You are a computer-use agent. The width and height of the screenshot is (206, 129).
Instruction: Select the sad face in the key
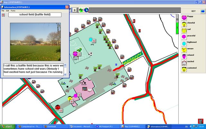(x=184, y=31)
